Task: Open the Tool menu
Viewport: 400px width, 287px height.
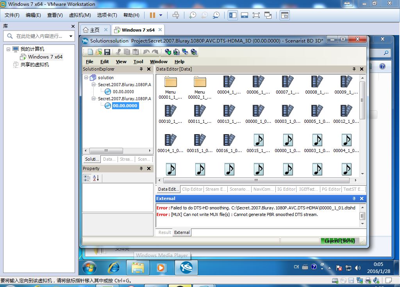Action: (138, 62)
